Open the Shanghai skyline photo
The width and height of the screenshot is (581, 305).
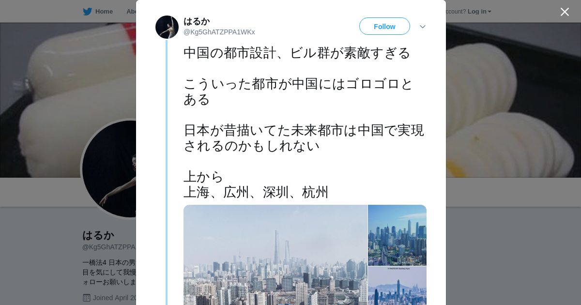pyautogui.click(x=275, y=255)
